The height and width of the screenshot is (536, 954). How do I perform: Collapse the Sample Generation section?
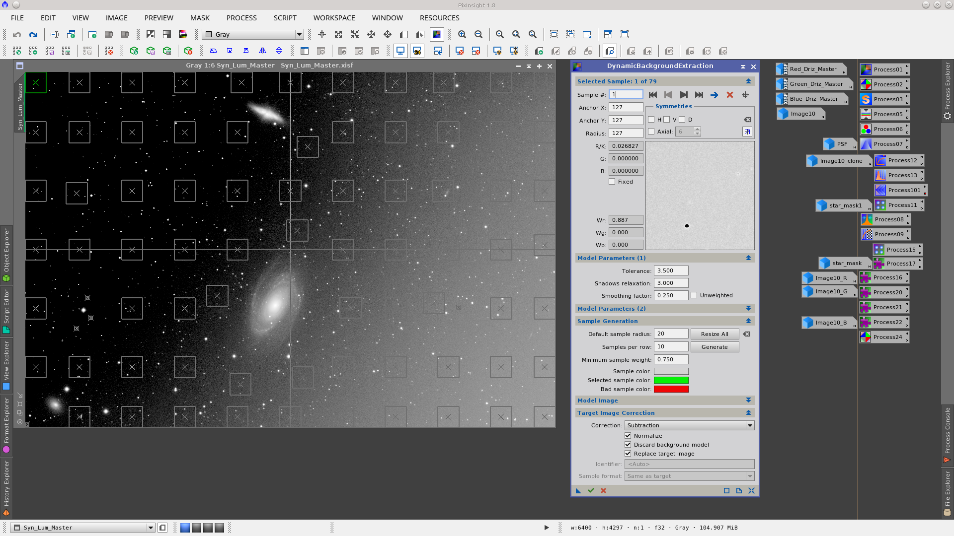[749, 321]
